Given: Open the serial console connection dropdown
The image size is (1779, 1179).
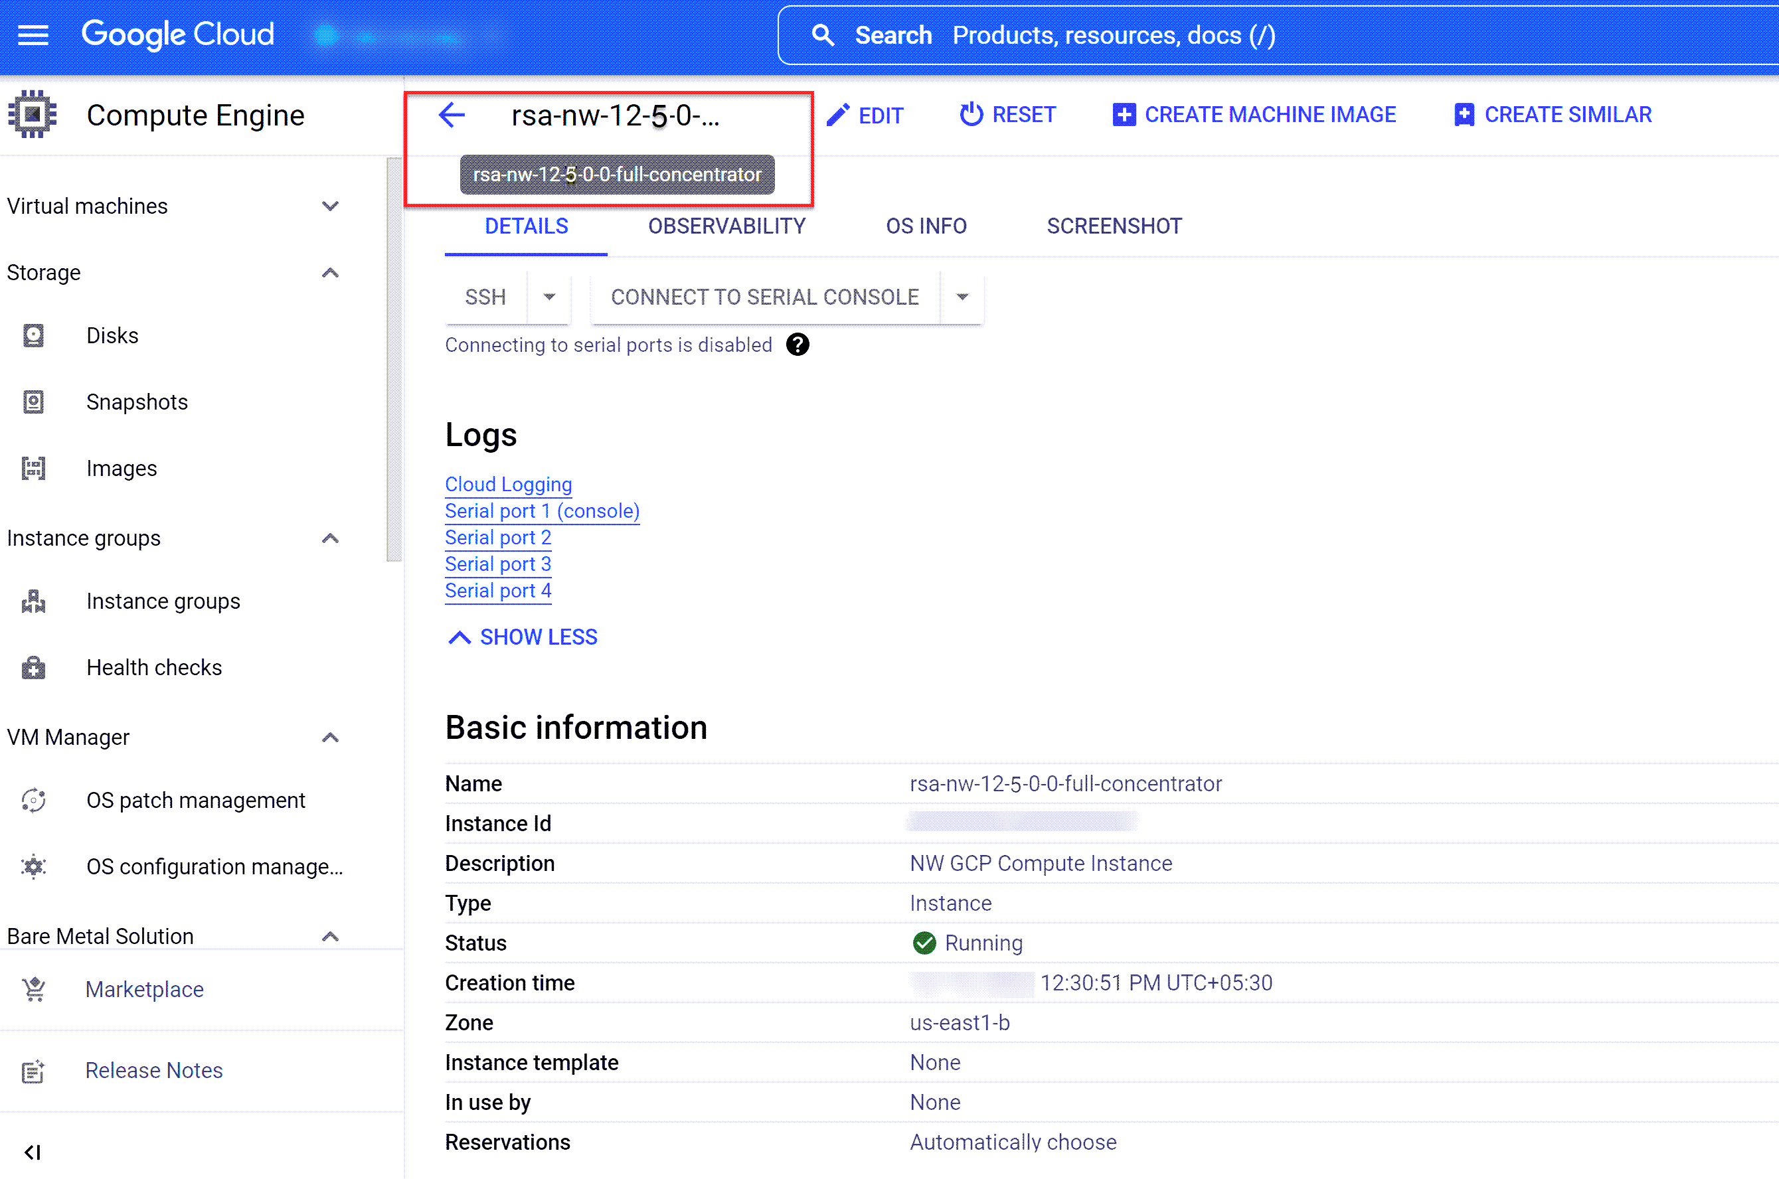Looking at the screenshot, I should (962, 297).
